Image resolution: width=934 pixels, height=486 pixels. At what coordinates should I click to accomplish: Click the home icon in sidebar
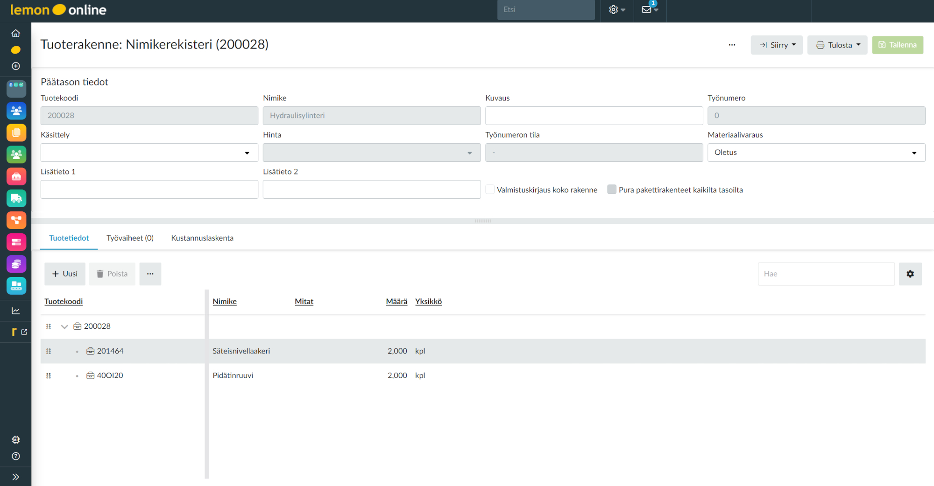click(16, 34)
